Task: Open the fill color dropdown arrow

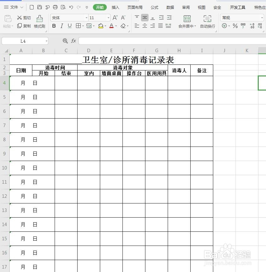Action: tap(105, 26)
